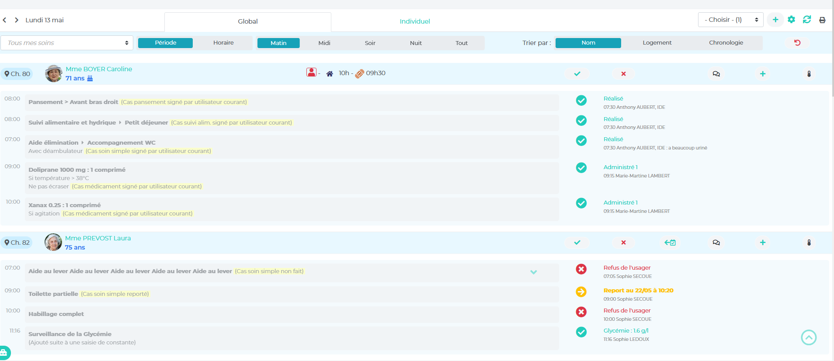The image size is (834, 361).
Task: Toggle status of Habillage complet care
Action: (x=581, y=312)
